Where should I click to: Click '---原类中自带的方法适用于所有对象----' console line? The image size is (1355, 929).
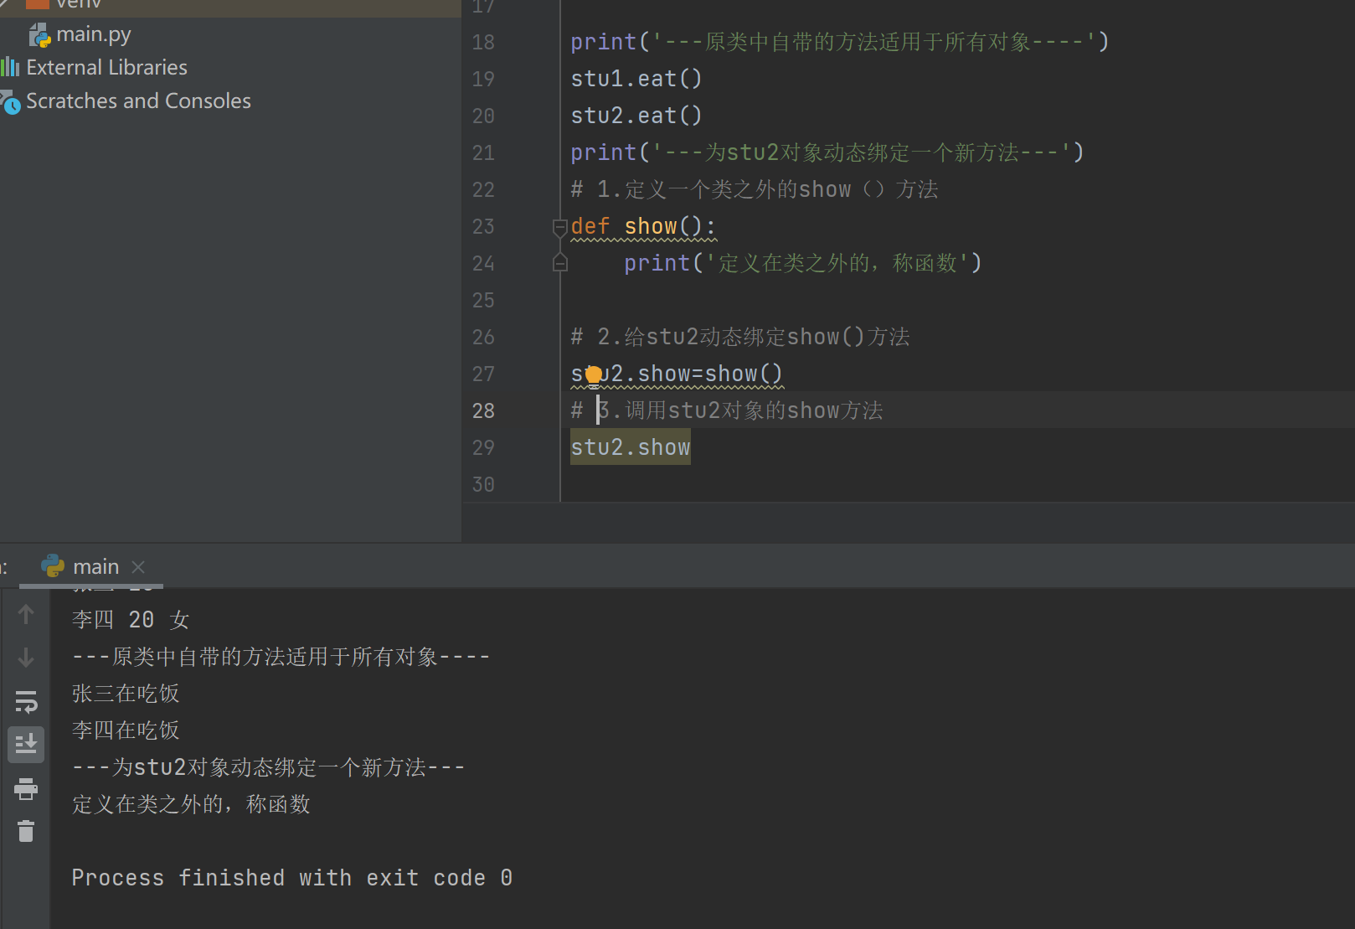pos(281,657)
